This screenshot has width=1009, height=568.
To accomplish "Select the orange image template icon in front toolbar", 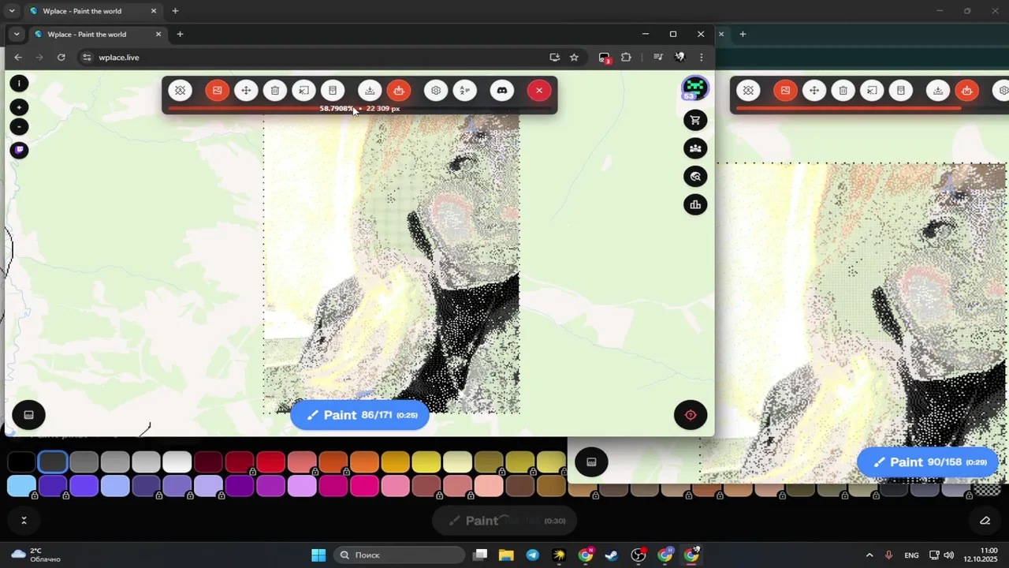I will pyautogui.click(x=217, y=91).
